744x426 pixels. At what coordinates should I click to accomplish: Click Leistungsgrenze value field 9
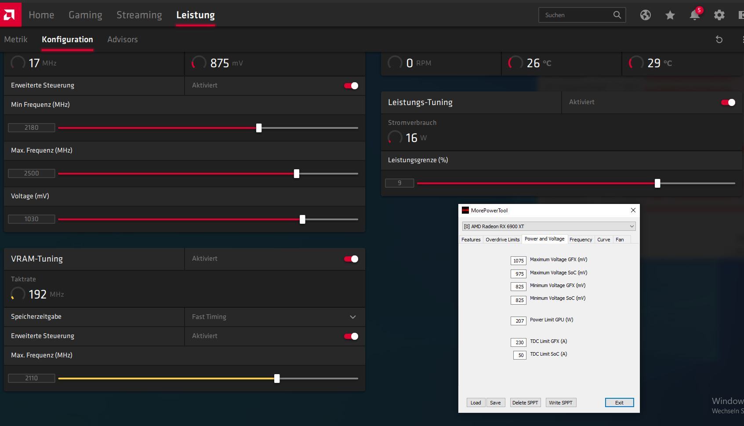coord(399,183)
